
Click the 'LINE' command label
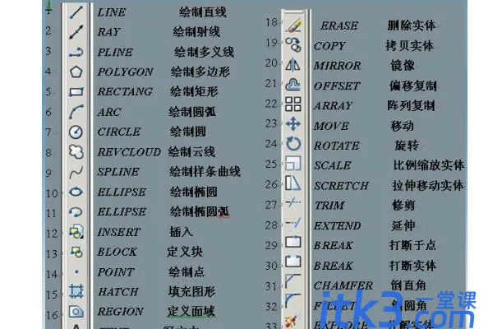pos(112,12)
